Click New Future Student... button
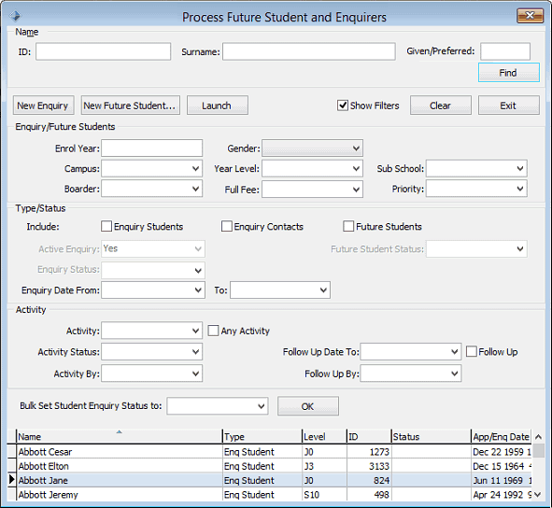Viewport: 552px width, 508px height. click(x=130, y=106)
